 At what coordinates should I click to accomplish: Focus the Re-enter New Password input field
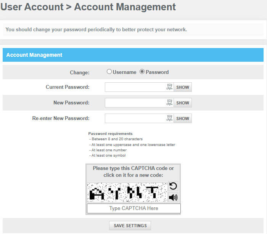point(135,119)
